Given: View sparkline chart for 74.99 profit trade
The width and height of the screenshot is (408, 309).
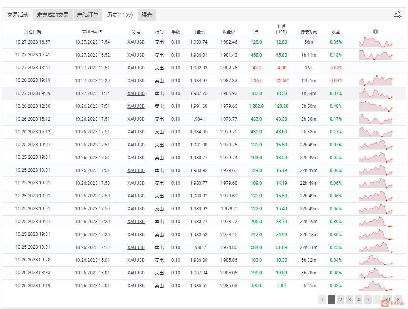Looking at the screenshot, I should click(376, 234).
